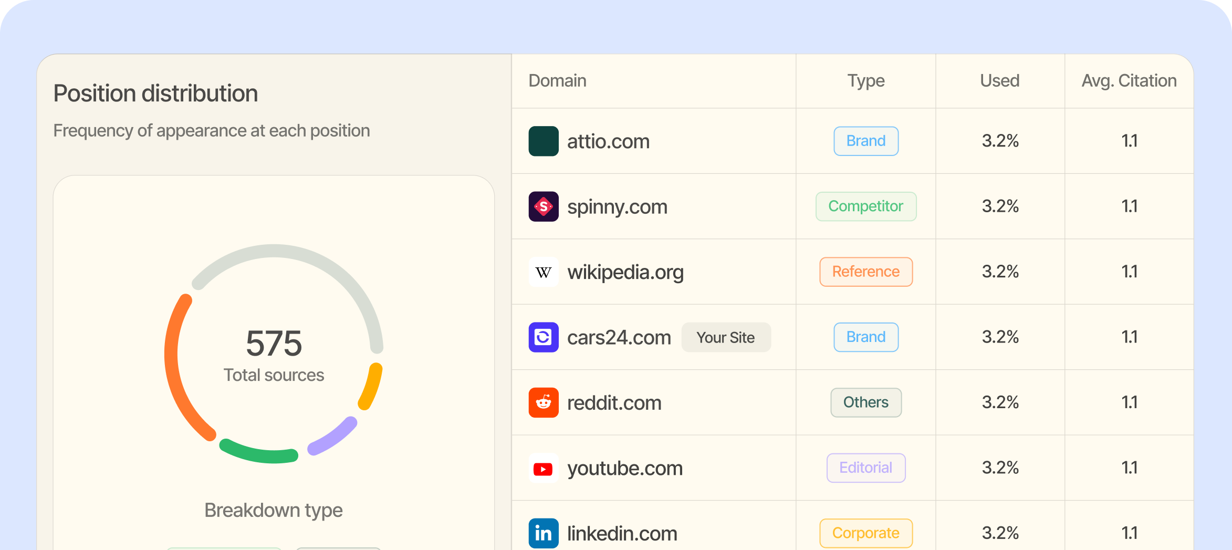This screenshot has width=1232, height=550.
Task: Click the Competitor tag on spinny.com row
Action: coord(865,206)
